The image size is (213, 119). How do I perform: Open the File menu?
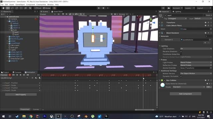2,5
